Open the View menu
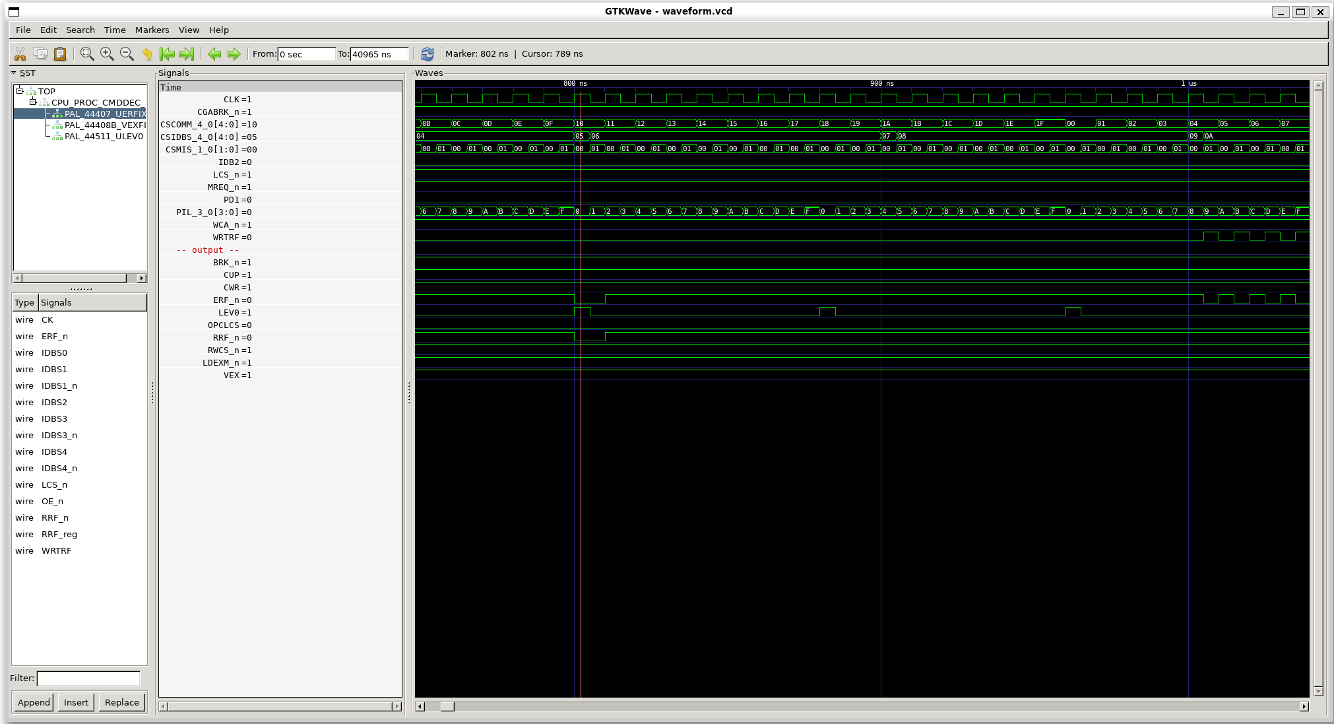1334x724 pixels. (189, 30)
